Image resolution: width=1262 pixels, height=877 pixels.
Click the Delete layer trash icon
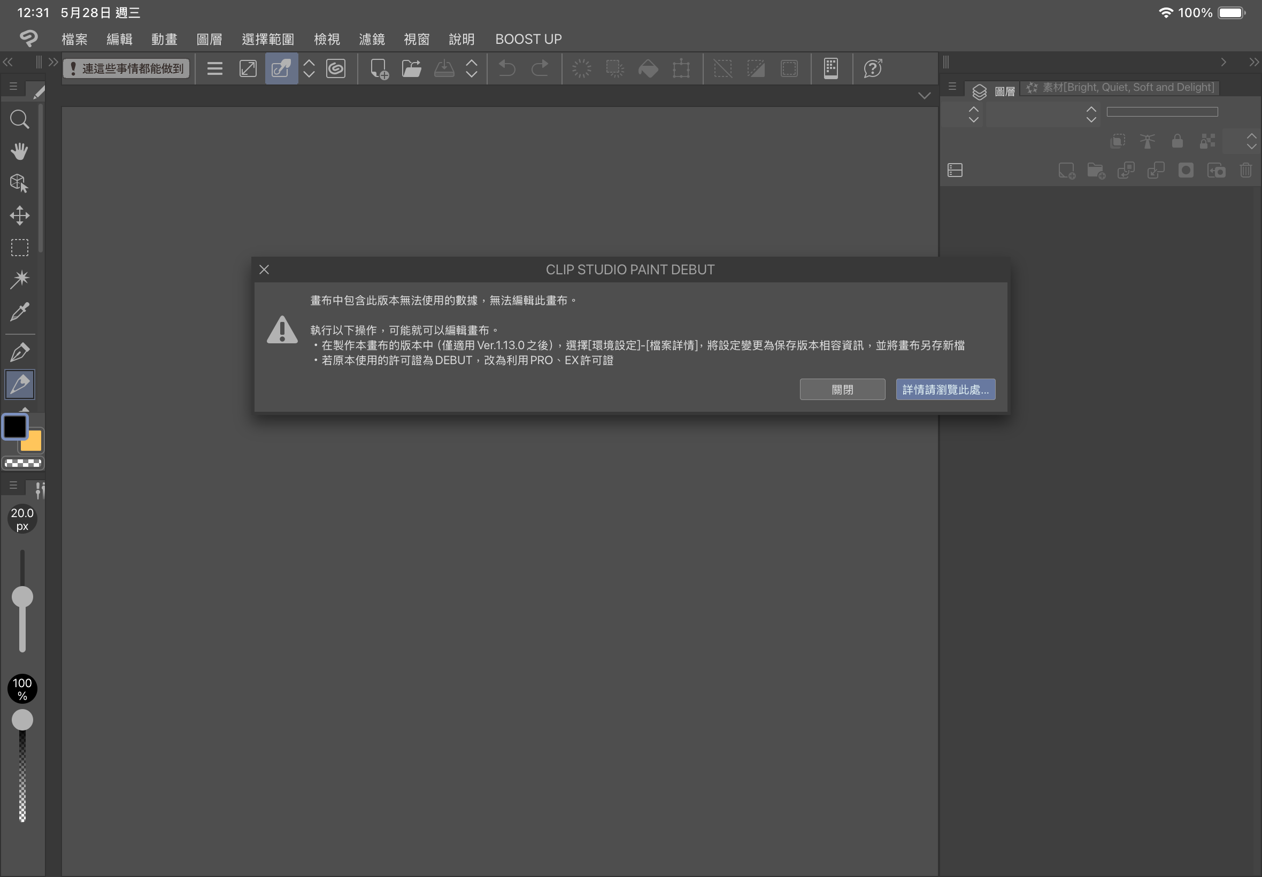pyautogui.click(x=1245, y=171)
